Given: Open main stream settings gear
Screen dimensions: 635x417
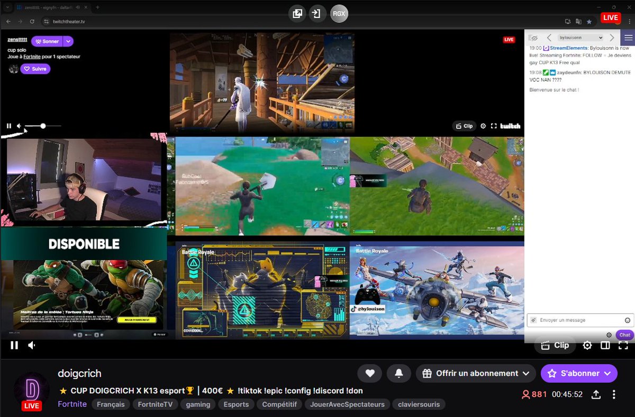Looking at the screenshot, I should [x=587, y=345].
